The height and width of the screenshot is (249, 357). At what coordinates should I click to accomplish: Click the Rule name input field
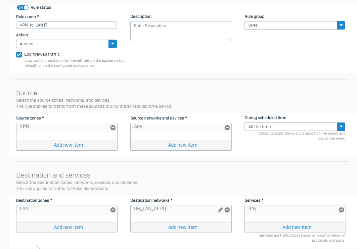66,25
